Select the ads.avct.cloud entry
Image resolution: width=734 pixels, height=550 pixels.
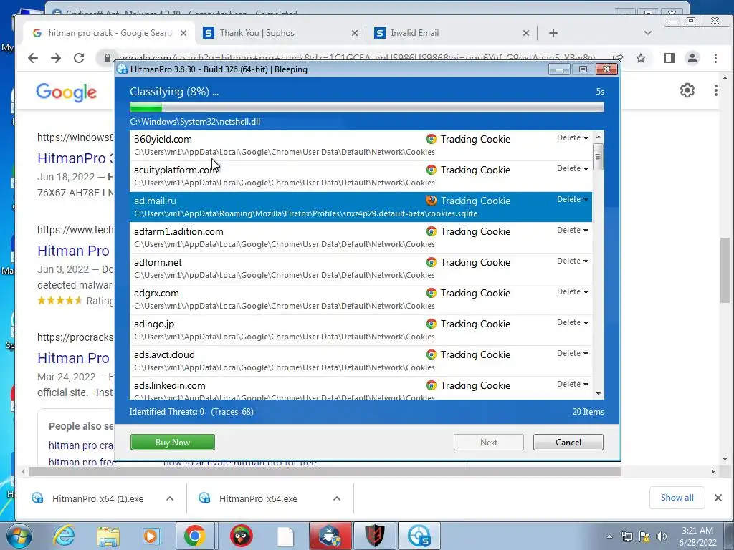point(361,361)
